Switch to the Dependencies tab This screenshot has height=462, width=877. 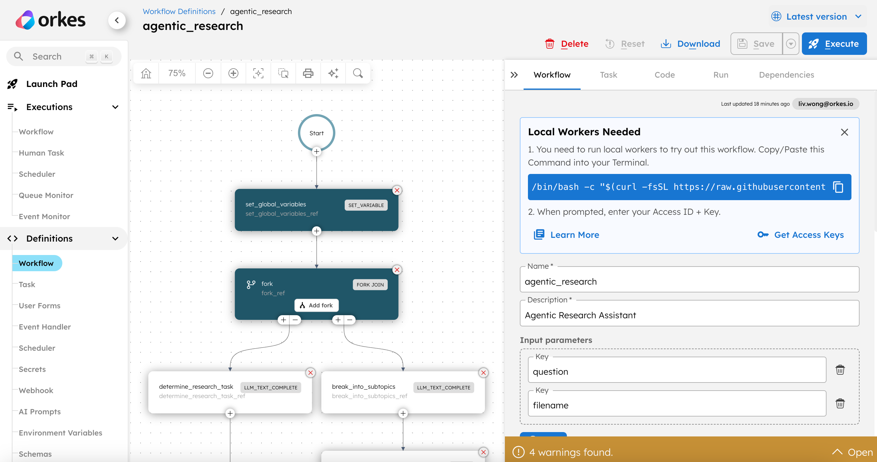(786, 75)
